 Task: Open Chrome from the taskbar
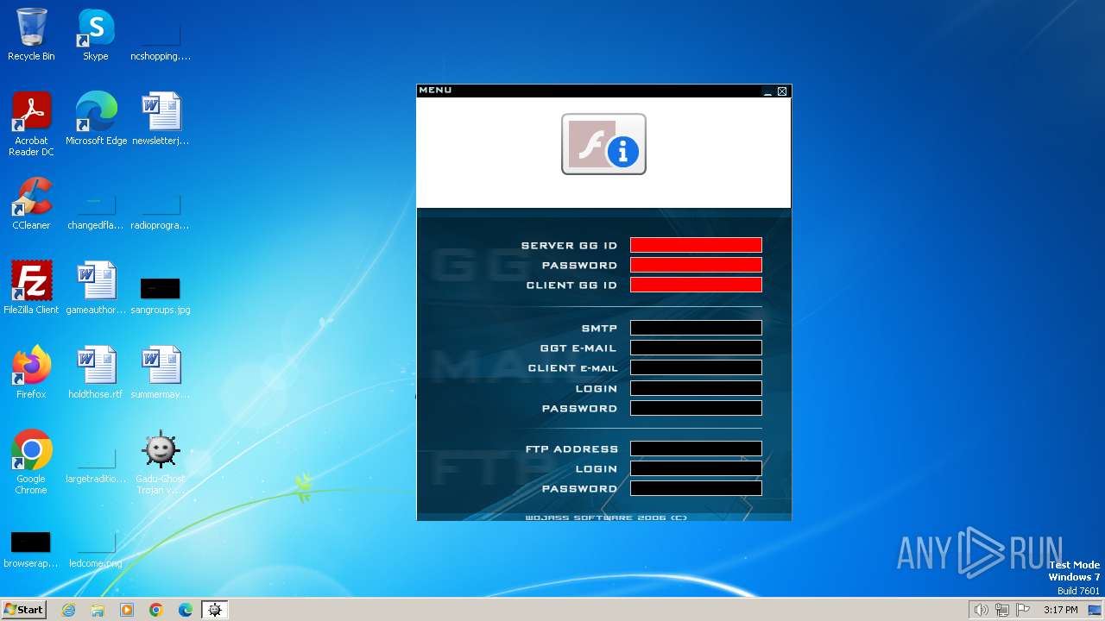coord(156,610)
